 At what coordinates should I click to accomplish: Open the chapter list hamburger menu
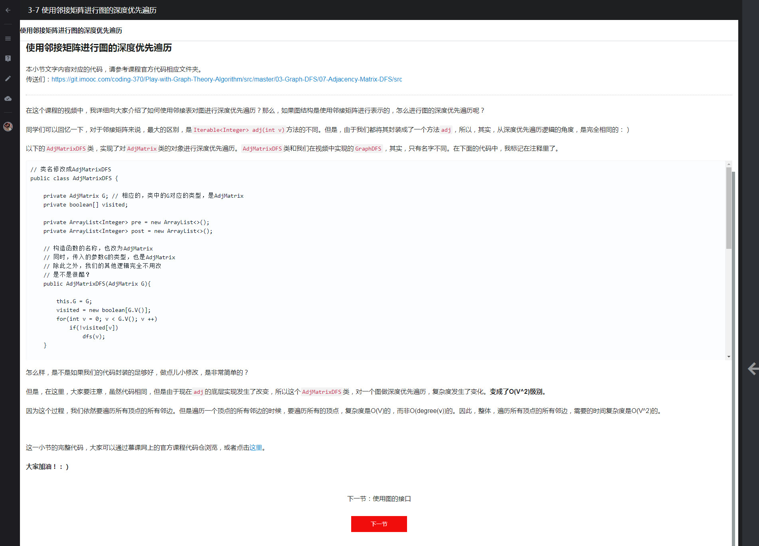point(8,38)
